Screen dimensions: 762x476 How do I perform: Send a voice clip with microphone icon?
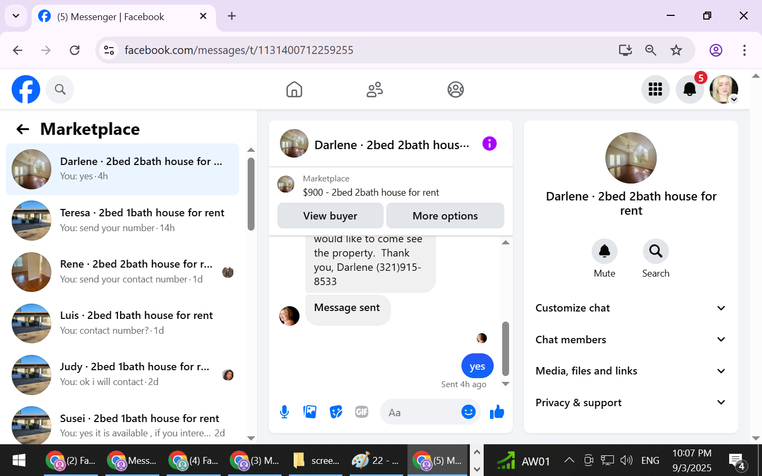pyautogui.click(x=284, y=412)
